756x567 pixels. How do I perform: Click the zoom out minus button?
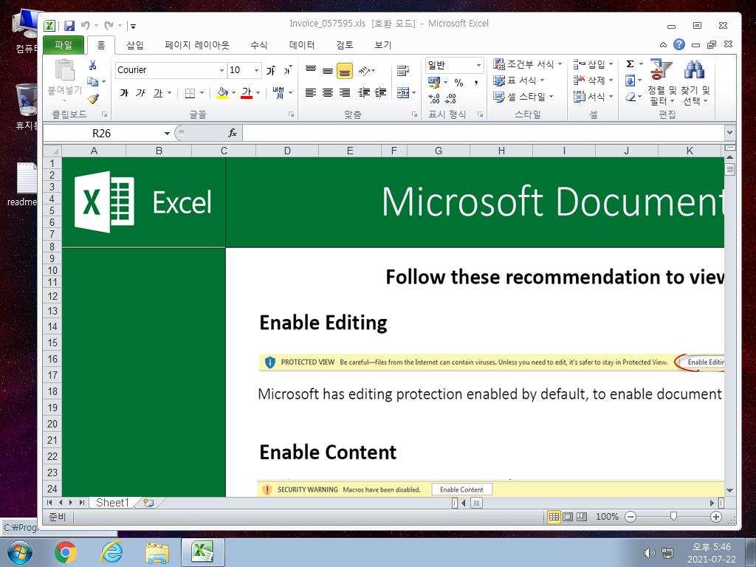[x=630, y=517]
